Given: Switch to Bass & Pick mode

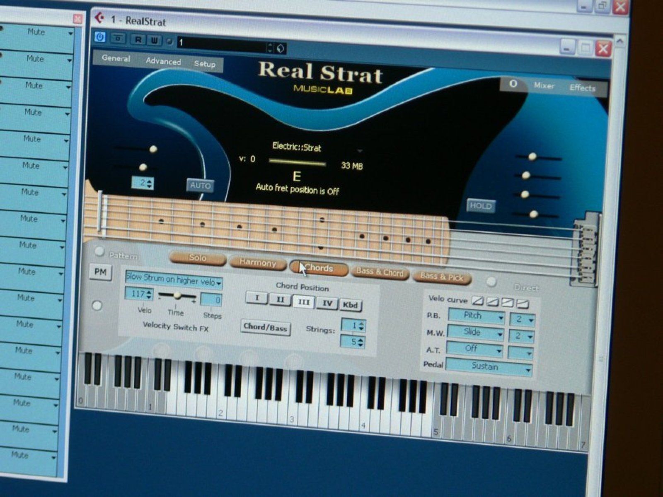Looking at the screenshot, I should click(x=442, y=277).
